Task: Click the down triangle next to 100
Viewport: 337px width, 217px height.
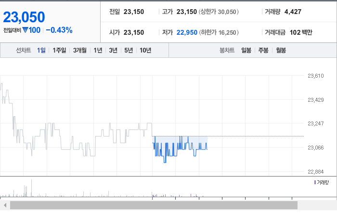Action: click(x=25, y=30)
